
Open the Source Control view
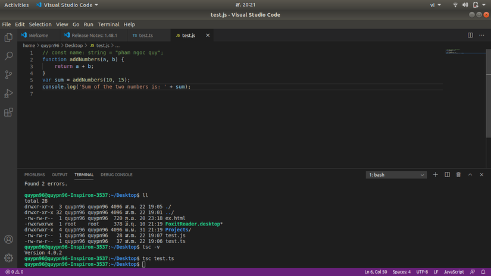[8, 75]
